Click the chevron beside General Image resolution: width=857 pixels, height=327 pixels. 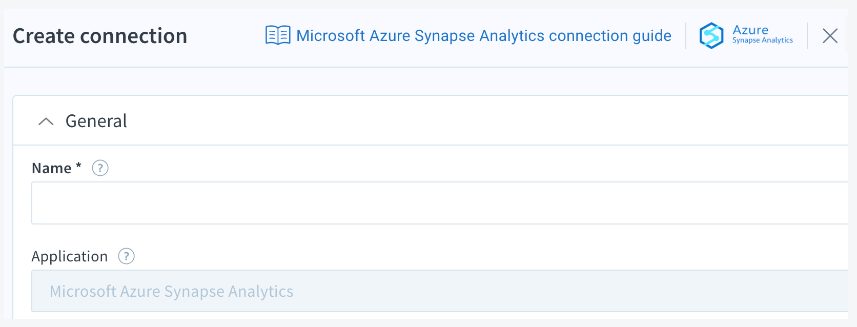point(46,121)
